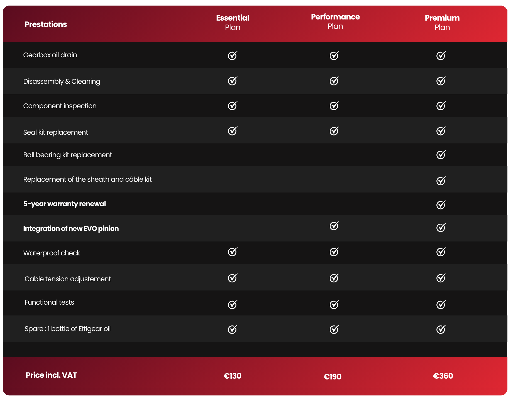Click Performance checkmark for EVO pinion integration
The image size is (513, 402).
tap(334, 226)
